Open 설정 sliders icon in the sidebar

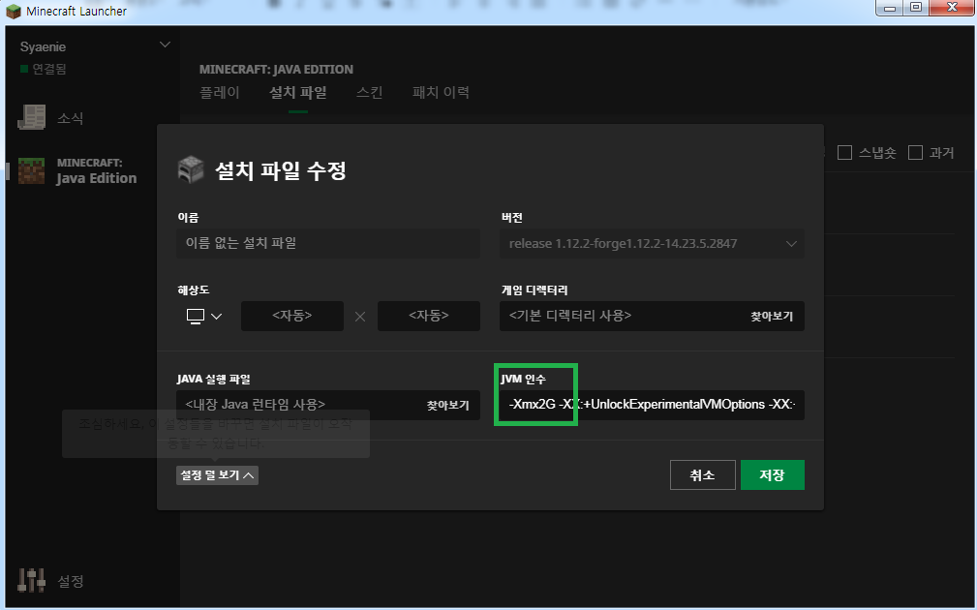pyautogui.click(x=31, y=580)
